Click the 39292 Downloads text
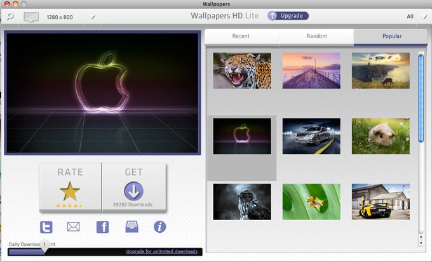This screenshot has width=432, height=262. (133, 205)
